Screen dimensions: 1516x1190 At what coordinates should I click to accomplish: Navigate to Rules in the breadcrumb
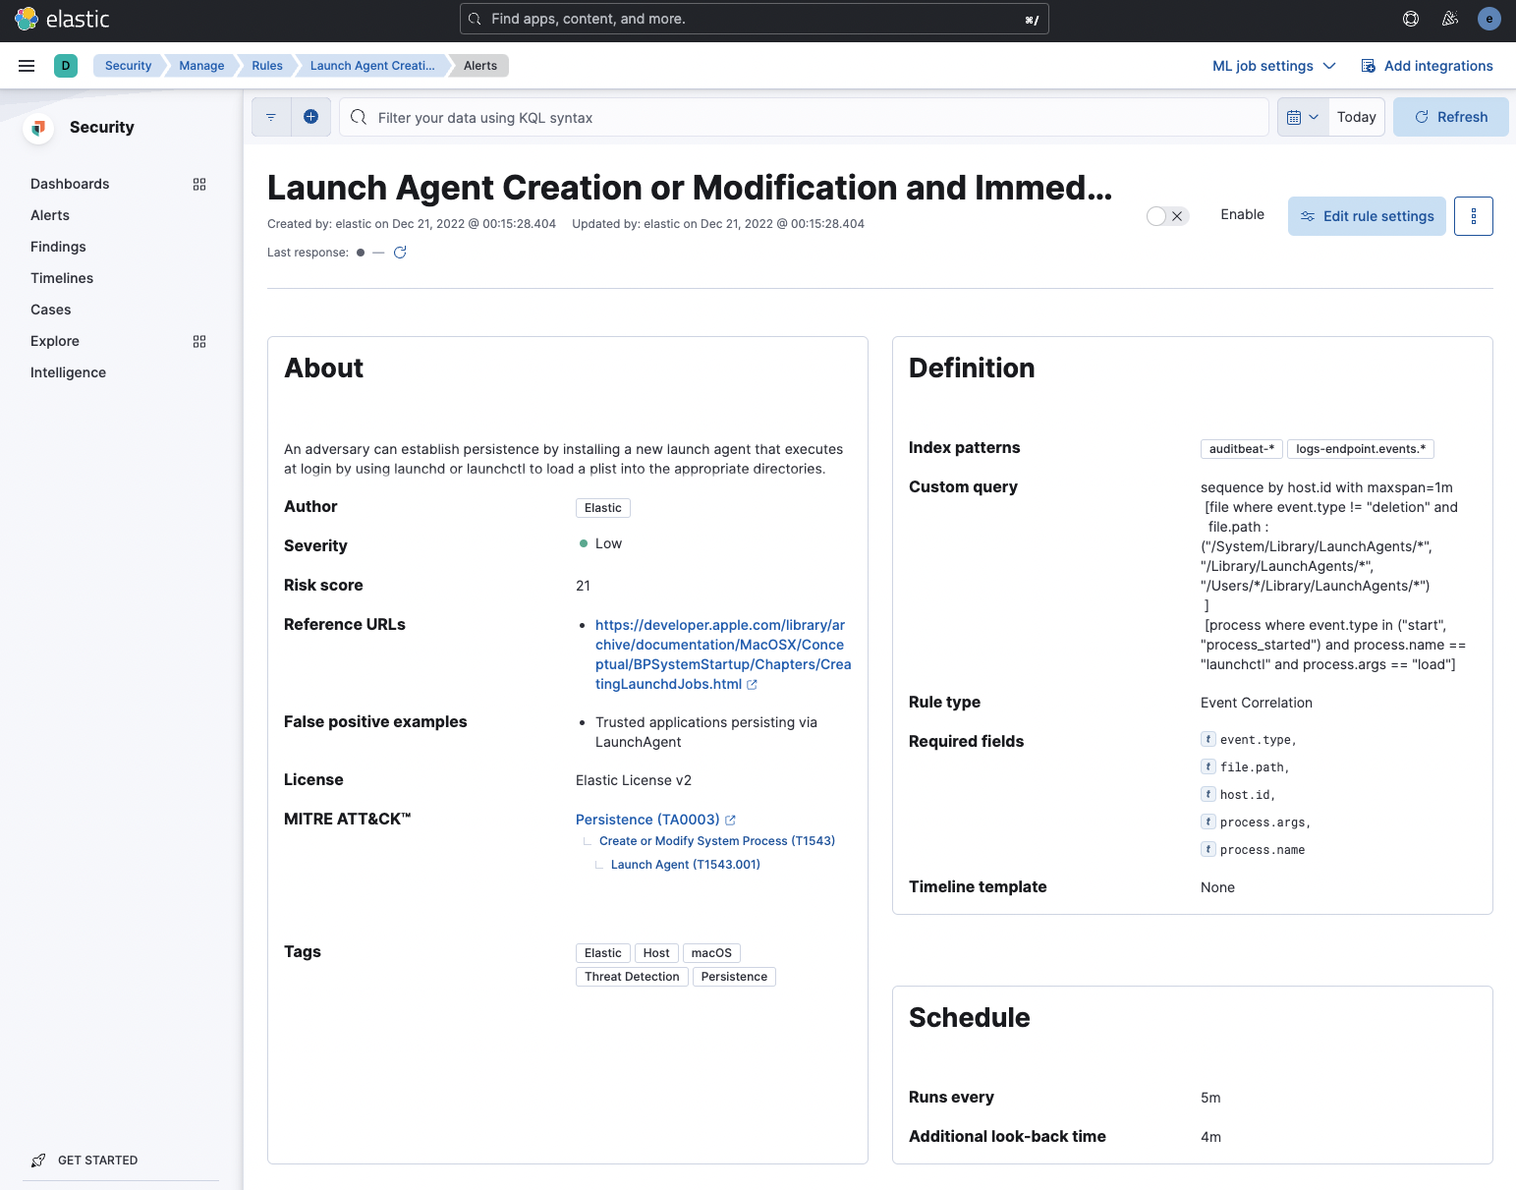(x=265, y=65)
